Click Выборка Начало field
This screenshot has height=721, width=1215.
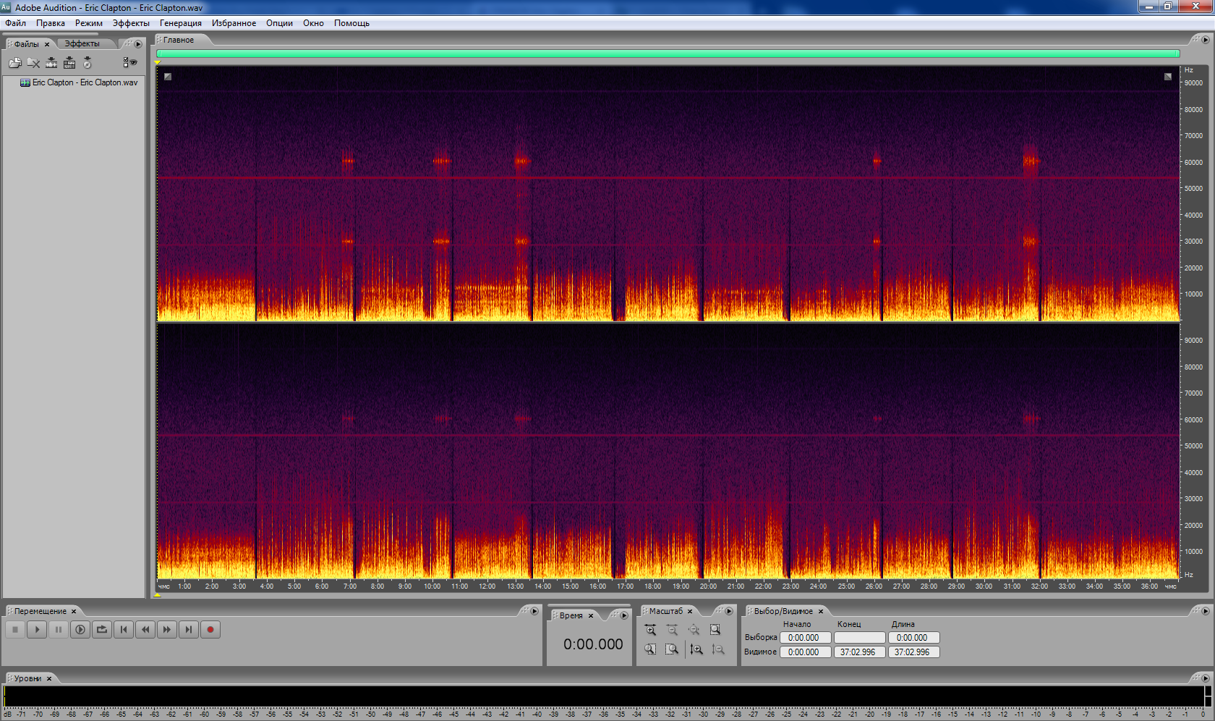point(805,638)
